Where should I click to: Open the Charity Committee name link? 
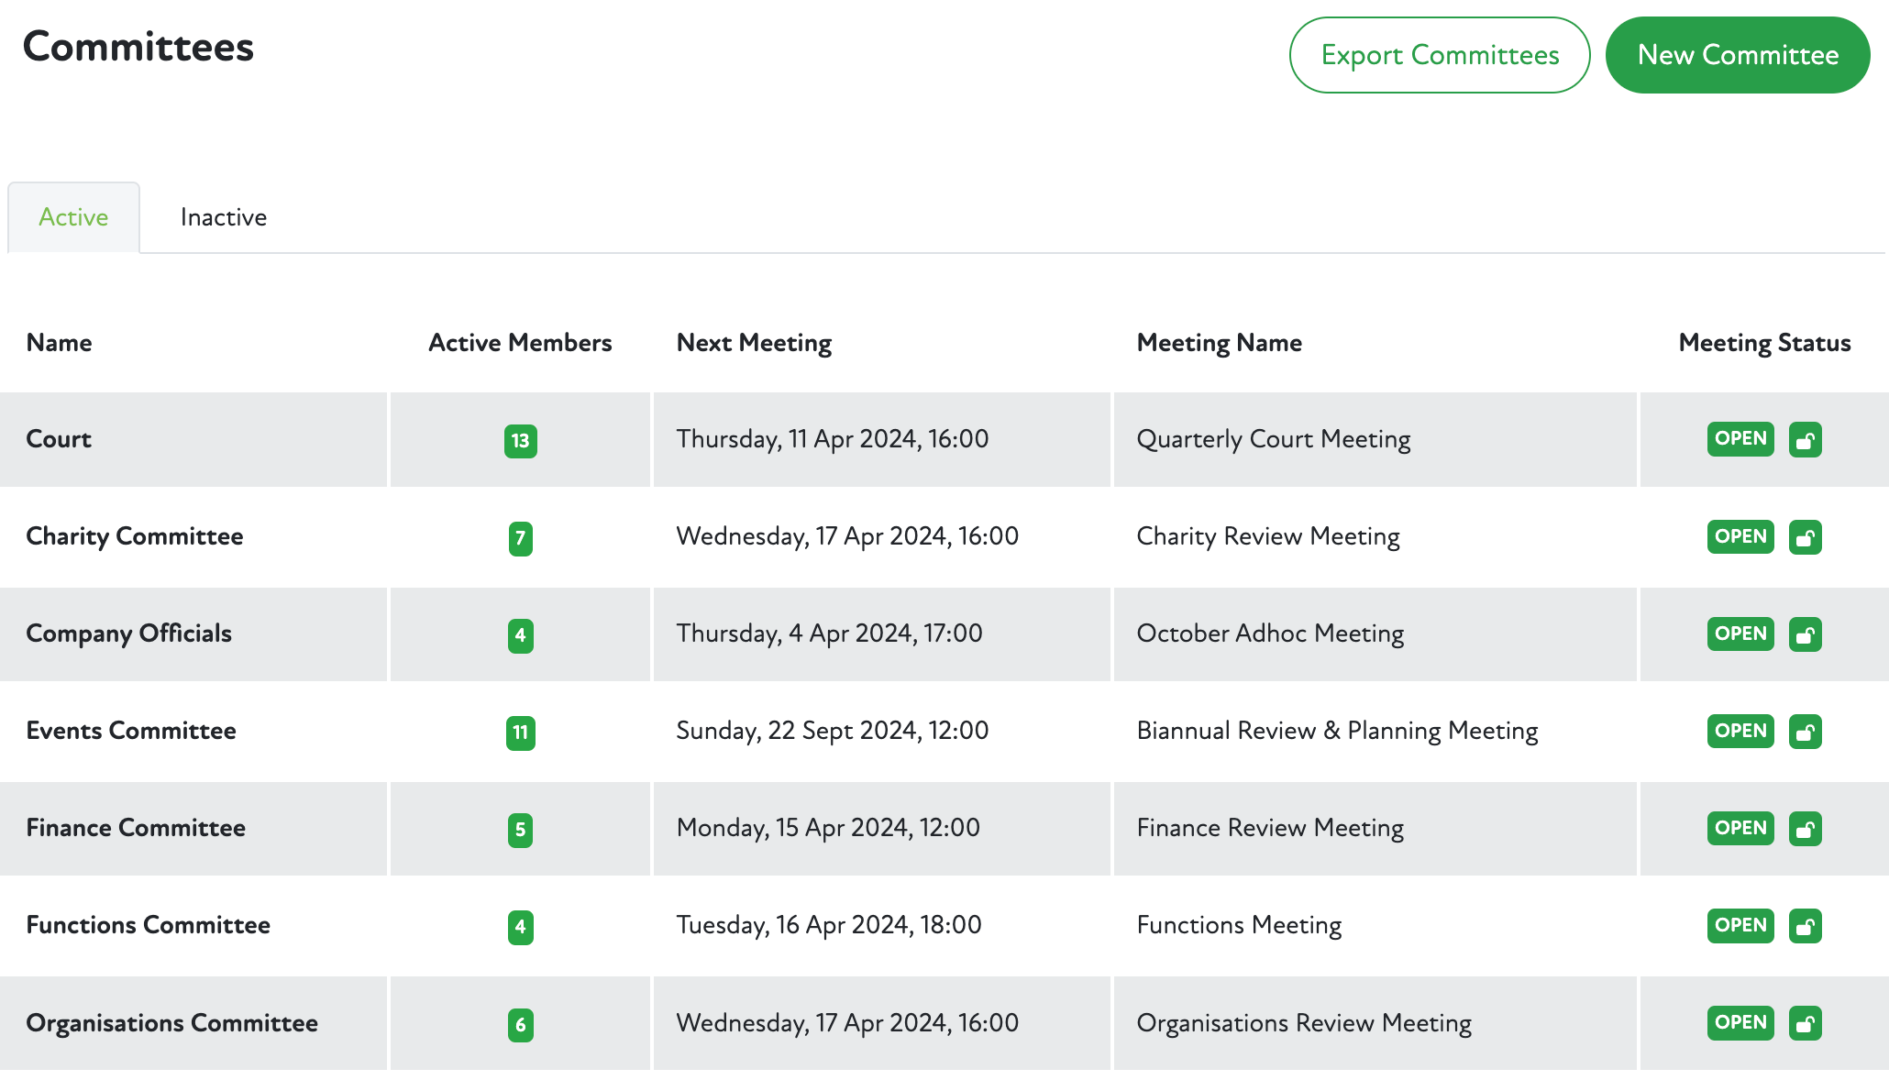click(135, 536)
